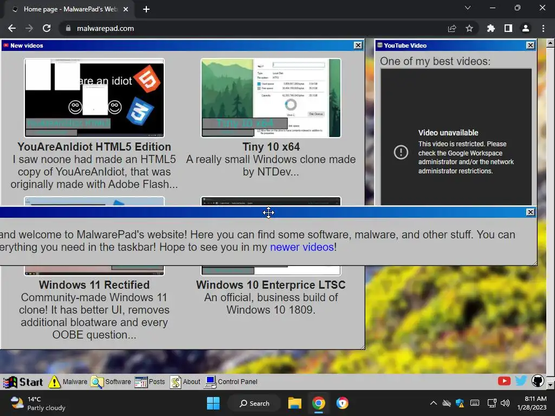Click the Tiny 10 x64 title

271,147
